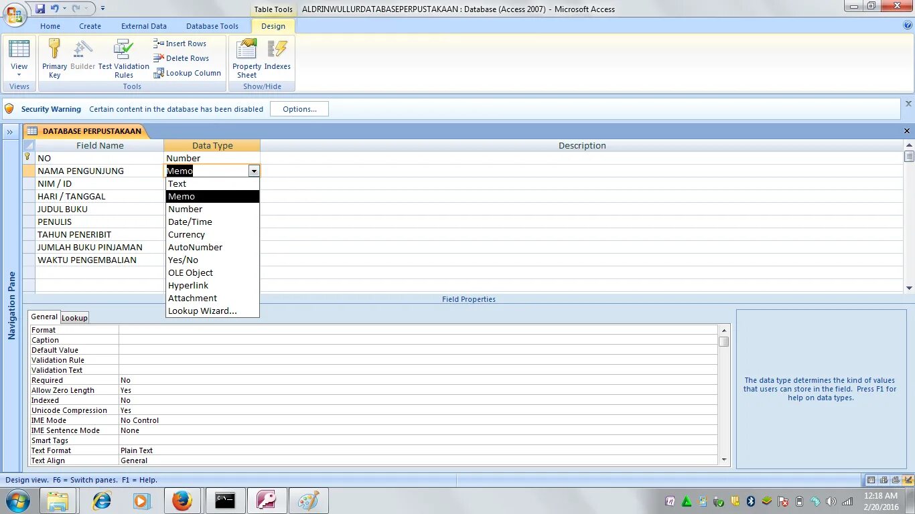
Task: Choose Lookup Wizard... from the list
Action: (212, 311)
